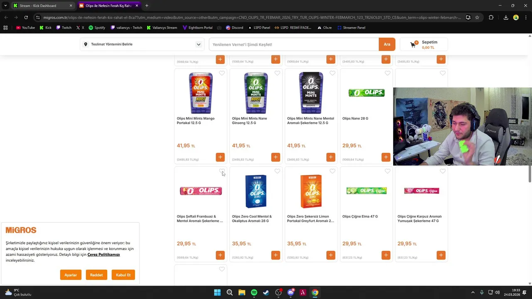The width and height of the screenshot is (532, 299).
Task: Open Kick bookmark
Action: 45,28
